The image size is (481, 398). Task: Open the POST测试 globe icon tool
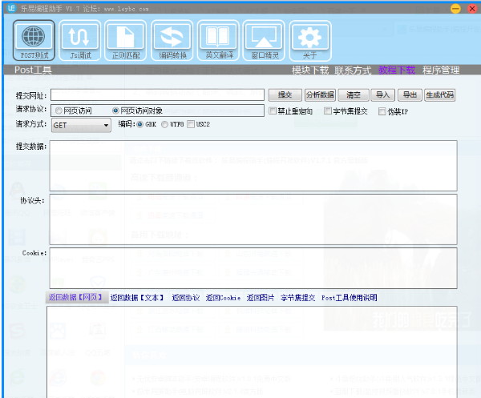click(34, 41)
